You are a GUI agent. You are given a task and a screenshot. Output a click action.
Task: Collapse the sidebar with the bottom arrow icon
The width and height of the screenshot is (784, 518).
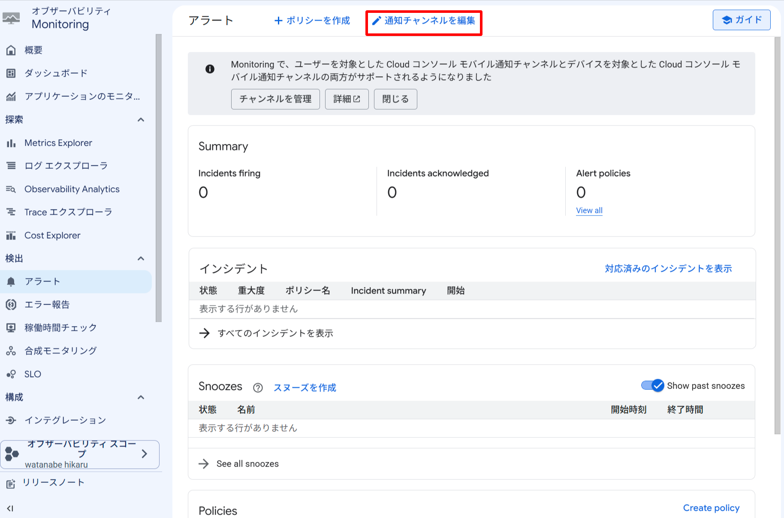tap(10, 509)
